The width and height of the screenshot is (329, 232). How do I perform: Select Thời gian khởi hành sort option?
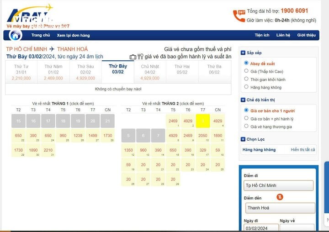pos(247,79)
